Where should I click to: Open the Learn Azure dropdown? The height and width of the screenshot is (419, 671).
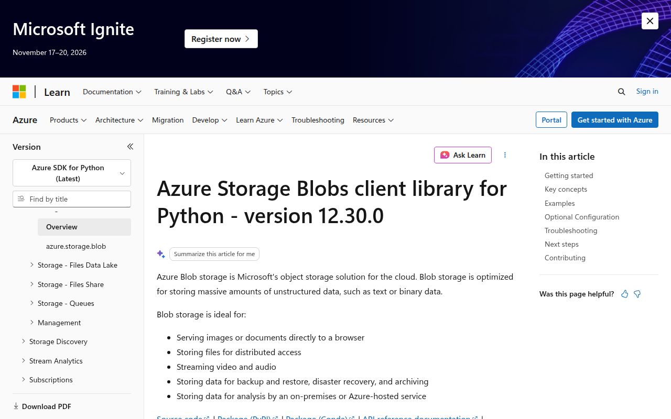click(259, 120)
